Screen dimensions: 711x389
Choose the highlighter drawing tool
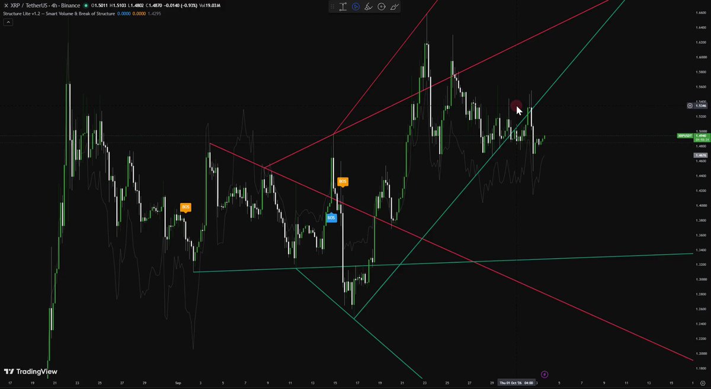(x=369, y=7)
